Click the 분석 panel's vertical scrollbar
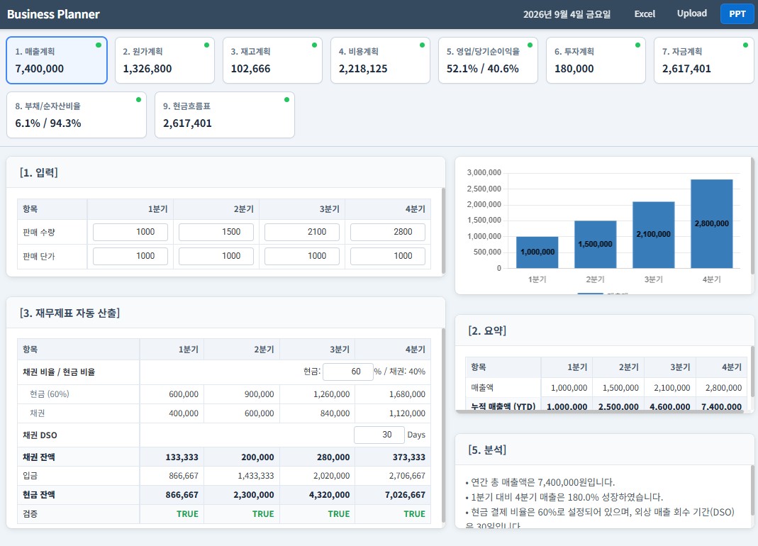This screenshot has width=758, height=546. (752, 491)
